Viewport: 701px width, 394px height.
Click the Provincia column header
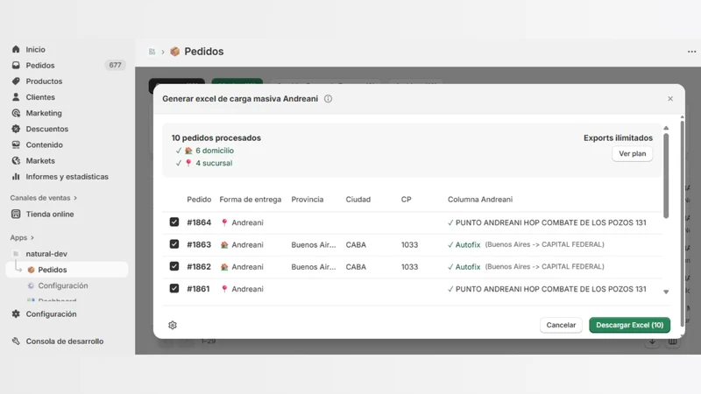coord(308,200)
